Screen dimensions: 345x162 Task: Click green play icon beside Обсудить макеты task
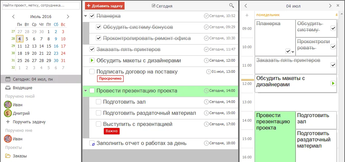pos(92,60)
